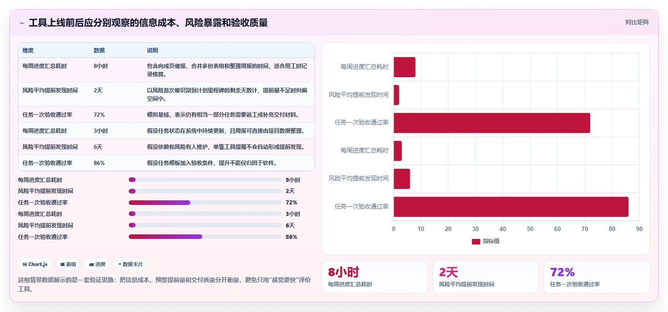Click the 指标值 legend color box
668x312 pixels.
coord(476,241)
